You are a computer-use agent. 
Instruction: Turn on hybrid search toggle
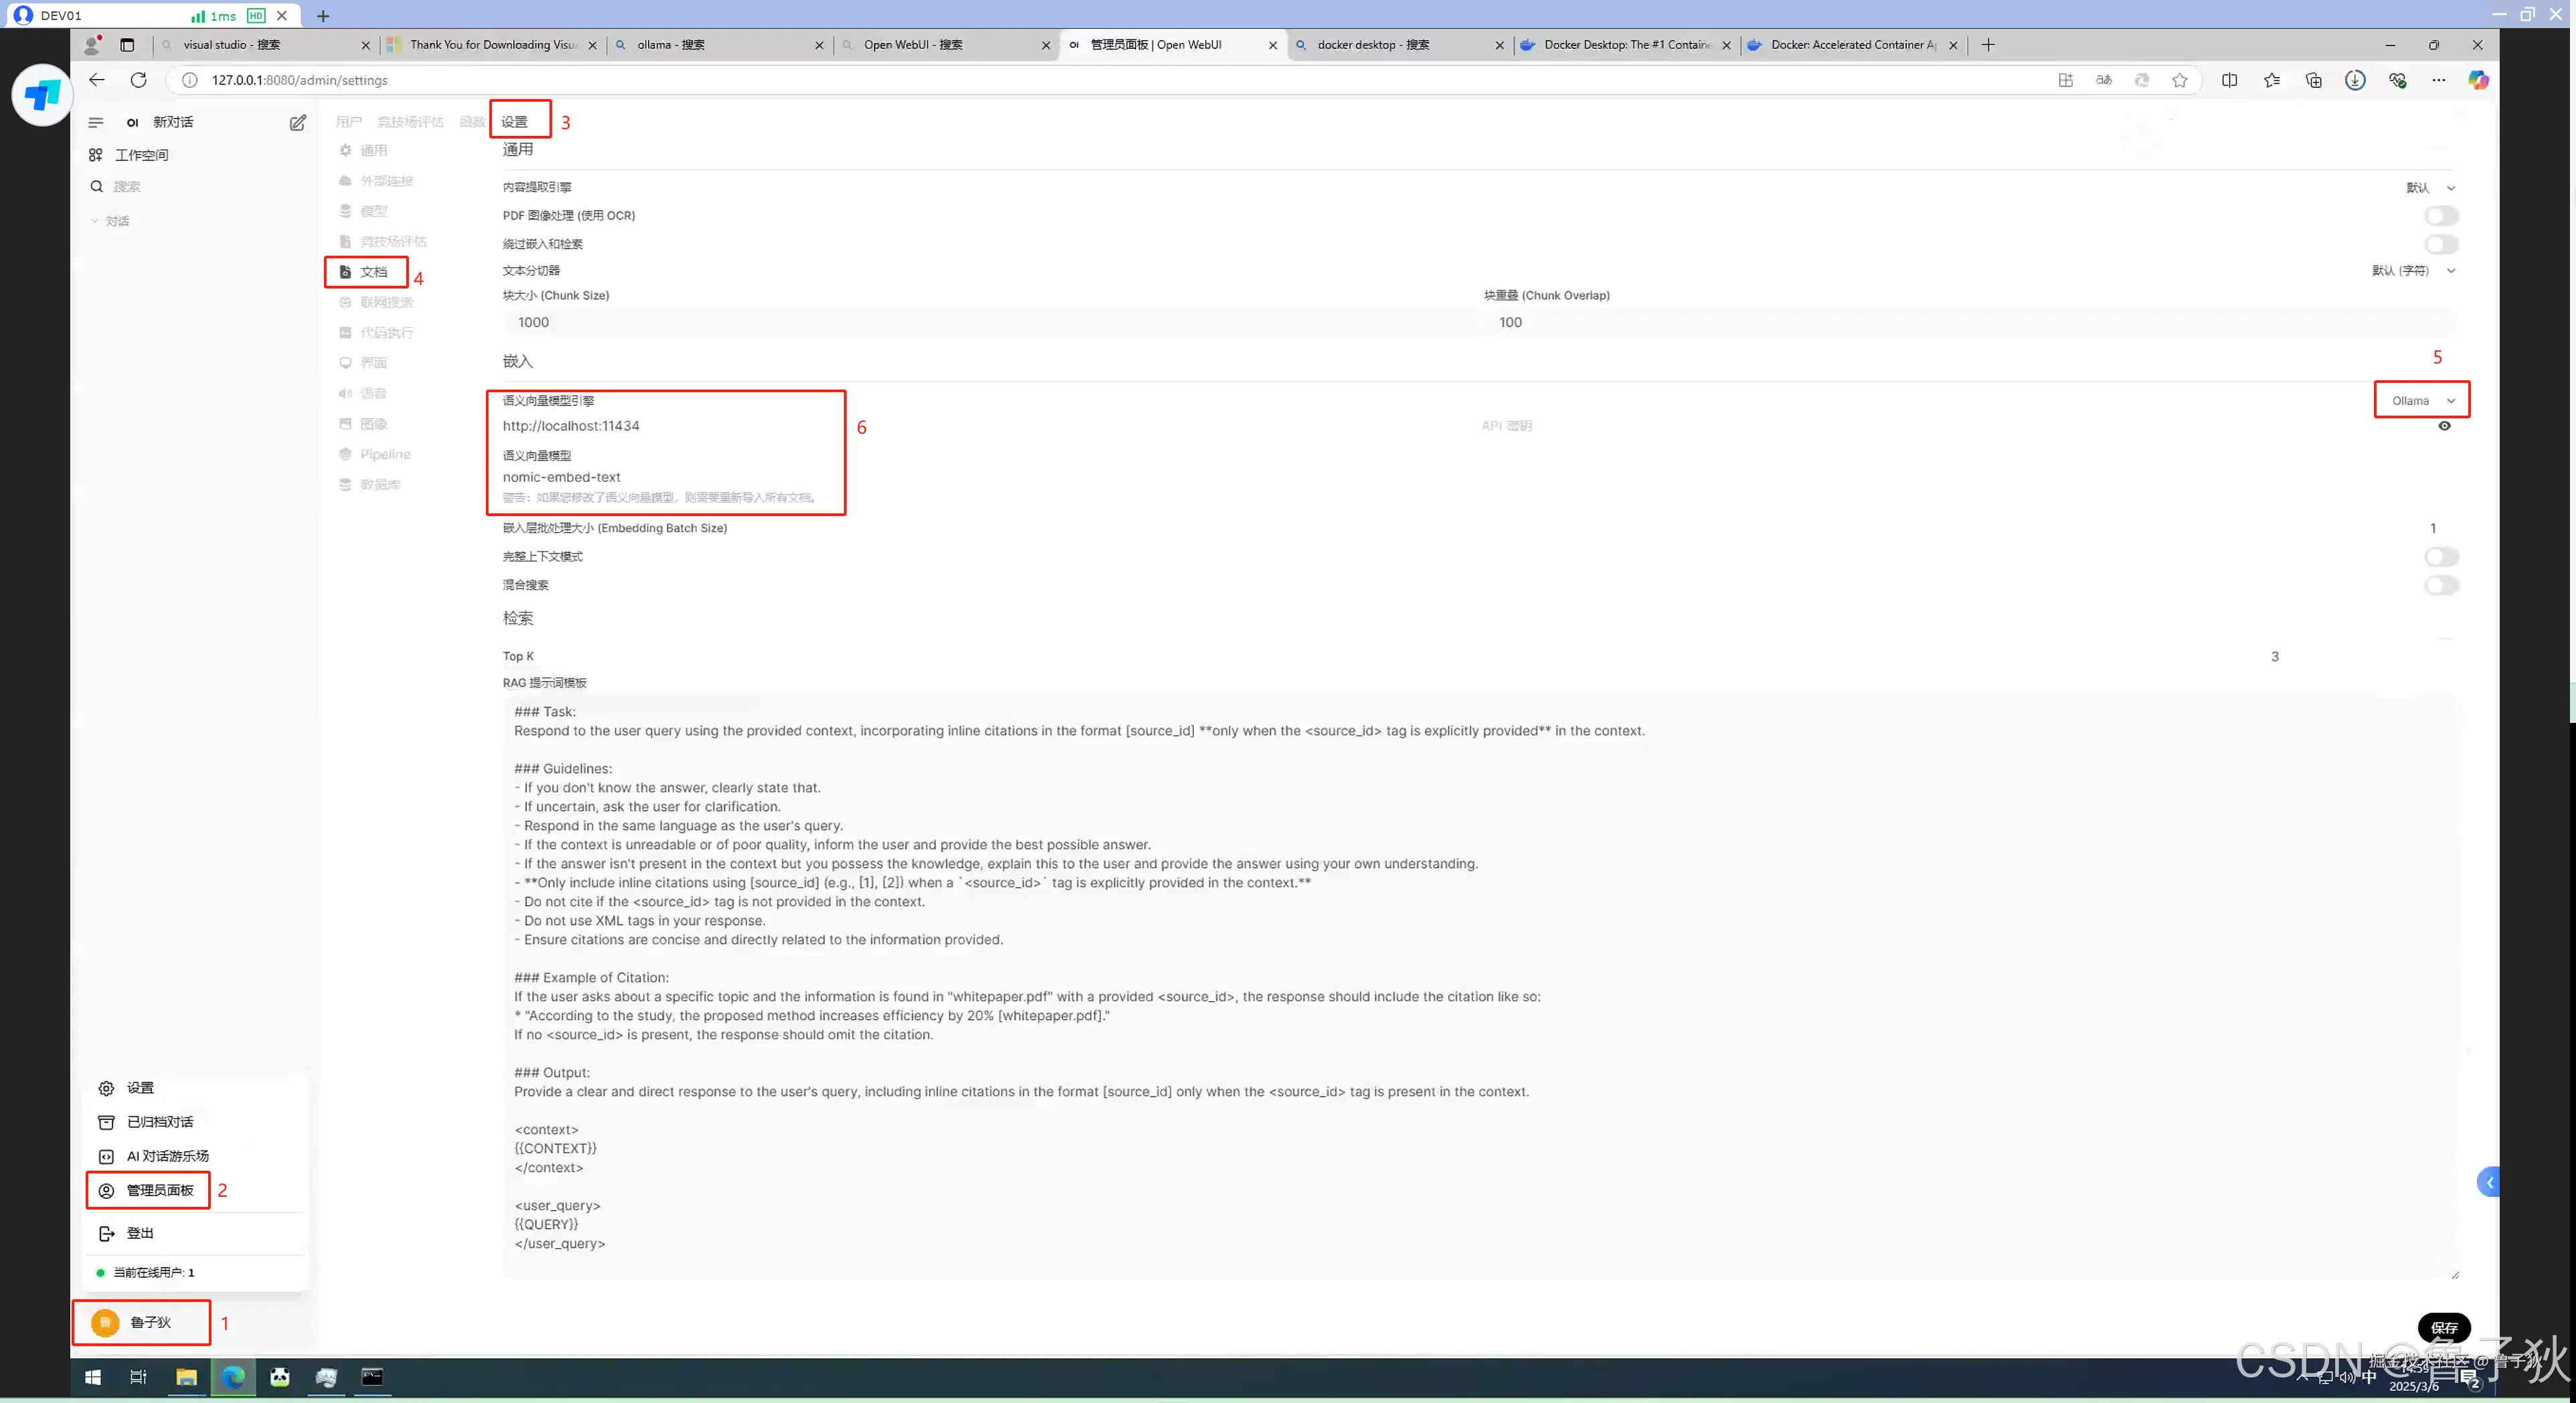tap(2440, 585)
